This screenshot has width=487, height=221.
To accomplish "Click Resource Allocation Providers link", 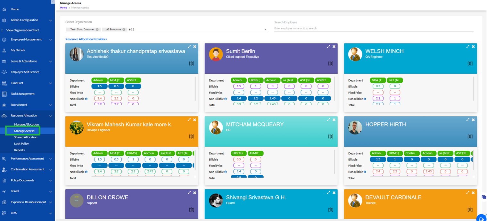I will tap(86, 39).
